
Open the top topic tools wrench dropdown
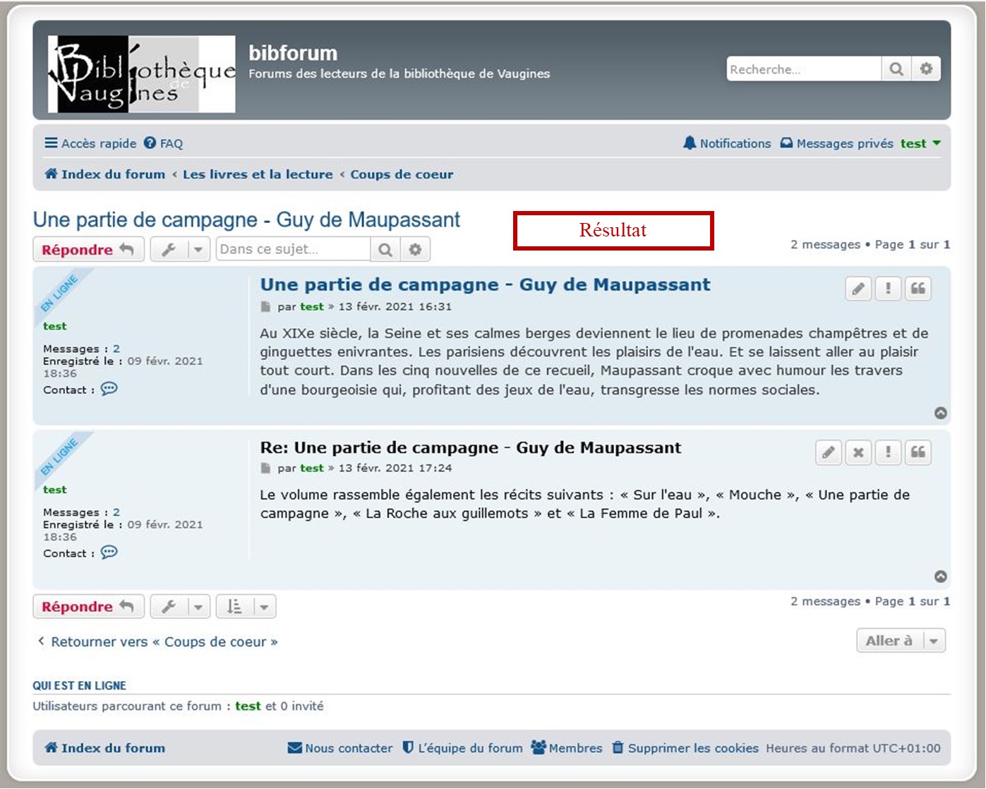[x=180, y=250]
